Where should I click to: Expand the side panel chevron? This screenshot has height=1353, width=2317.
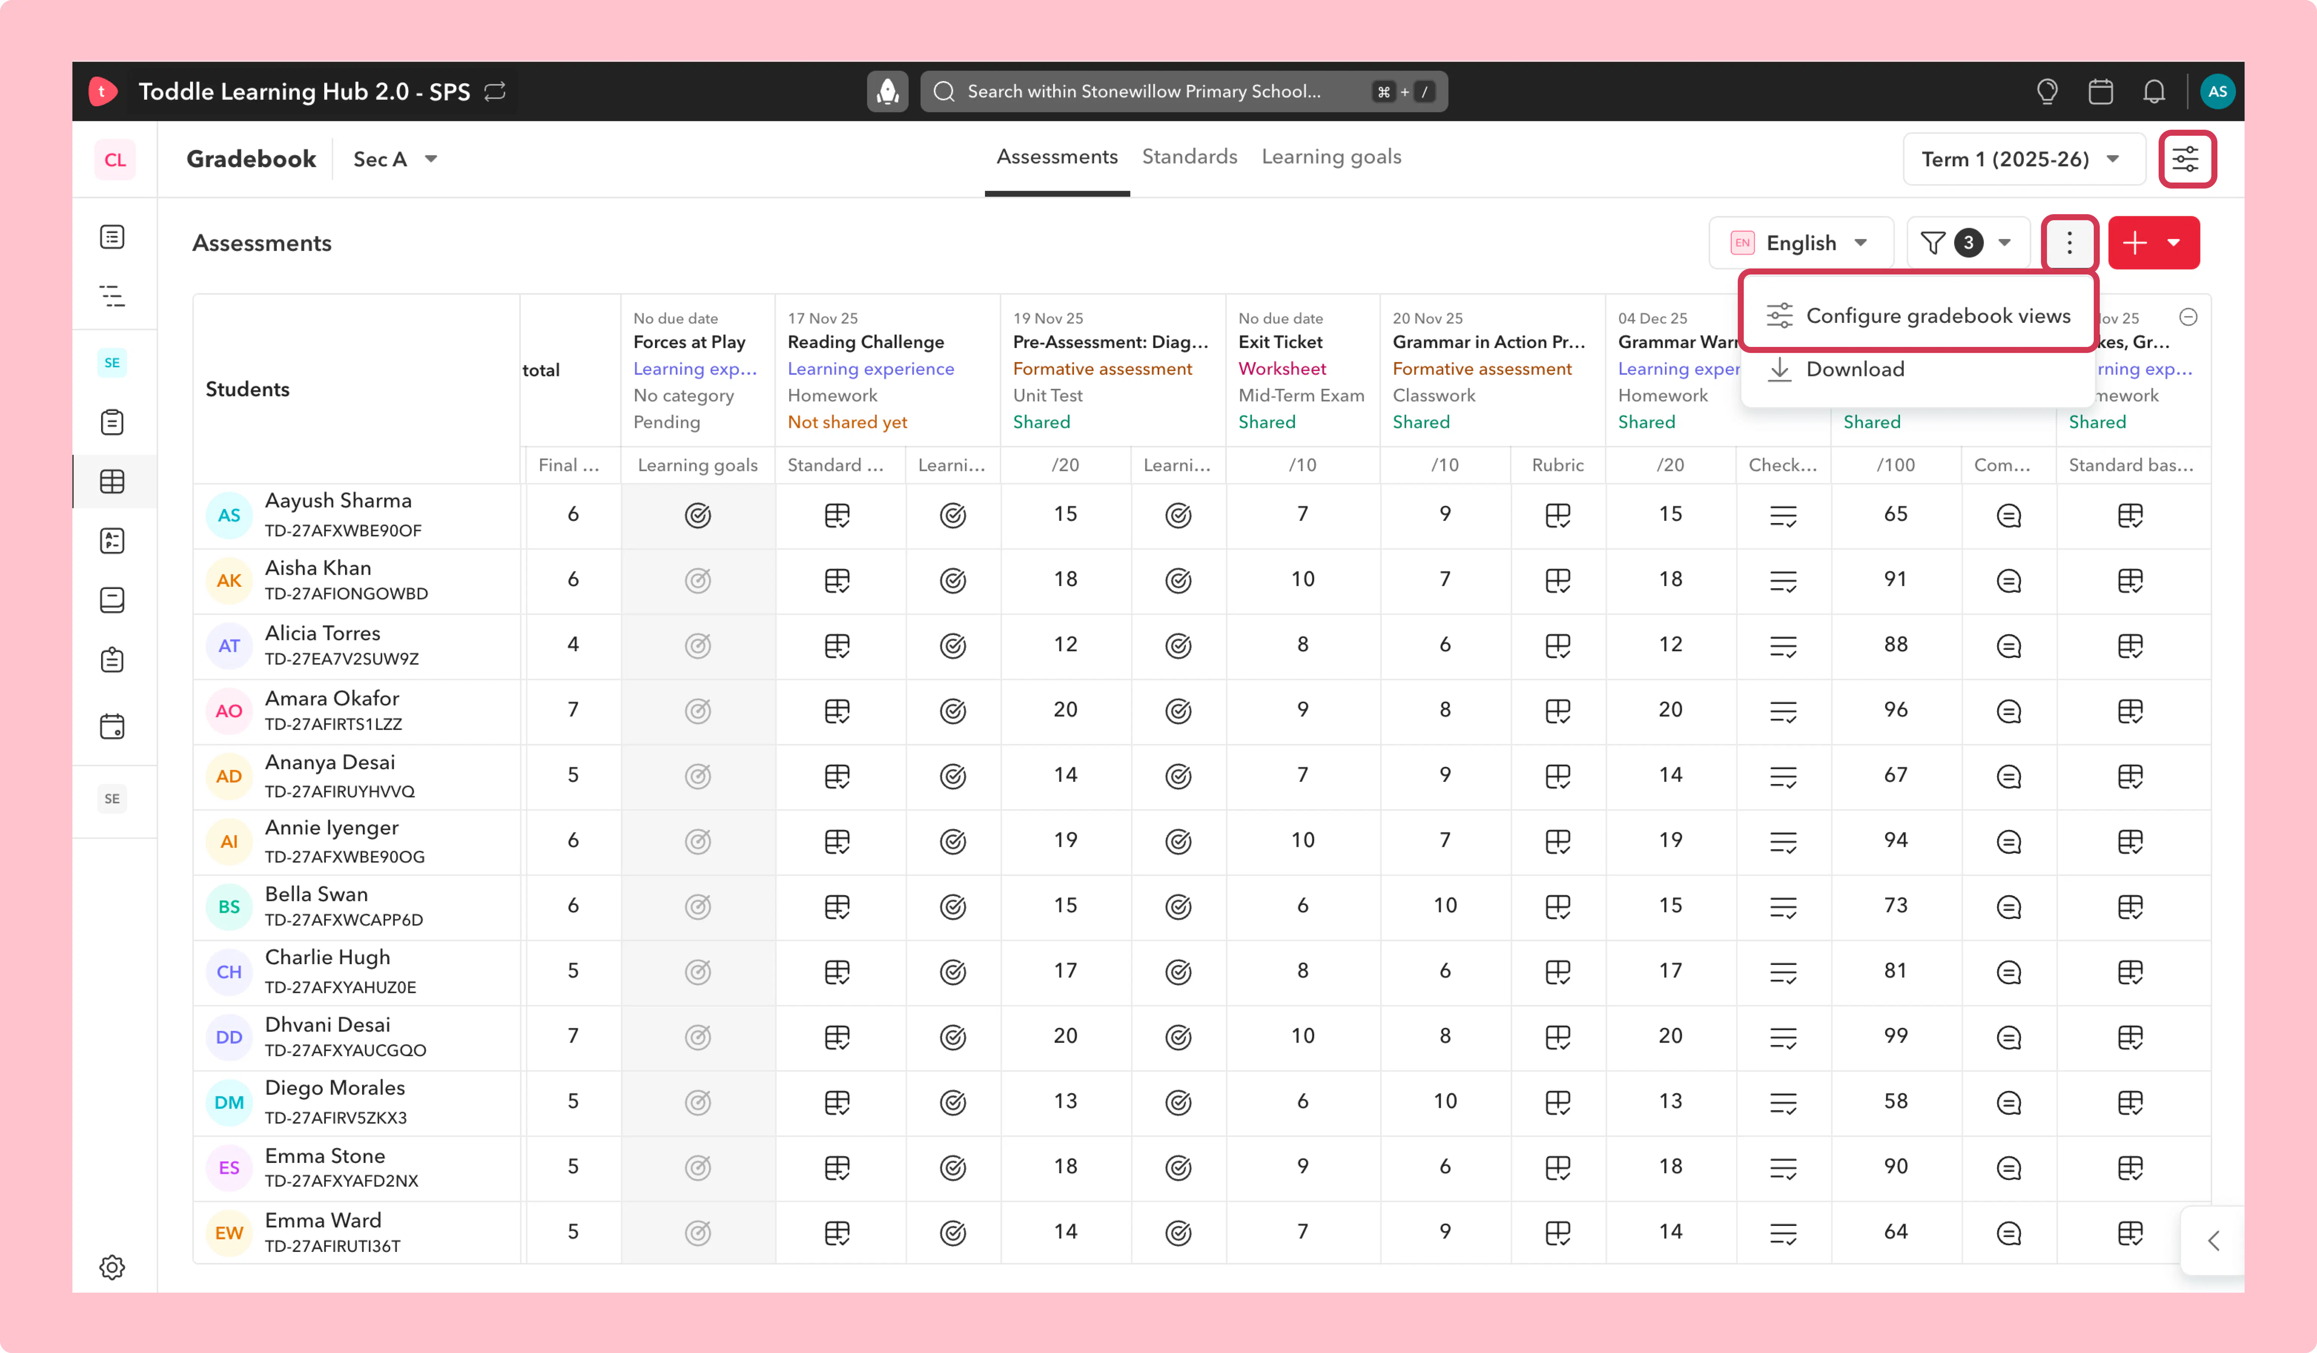coord(2213,1241)
